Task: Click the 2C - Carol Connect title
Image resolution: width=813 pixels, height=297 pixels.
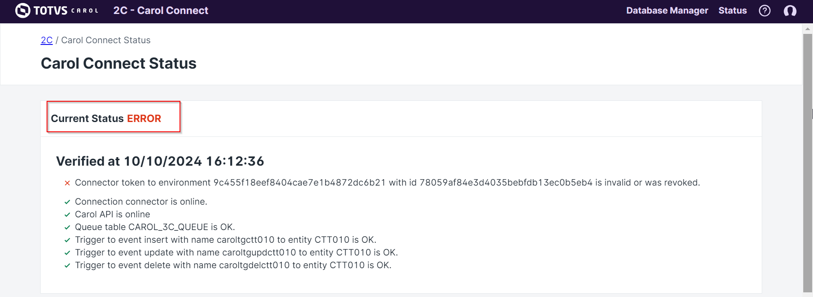Action: (161, 11)
